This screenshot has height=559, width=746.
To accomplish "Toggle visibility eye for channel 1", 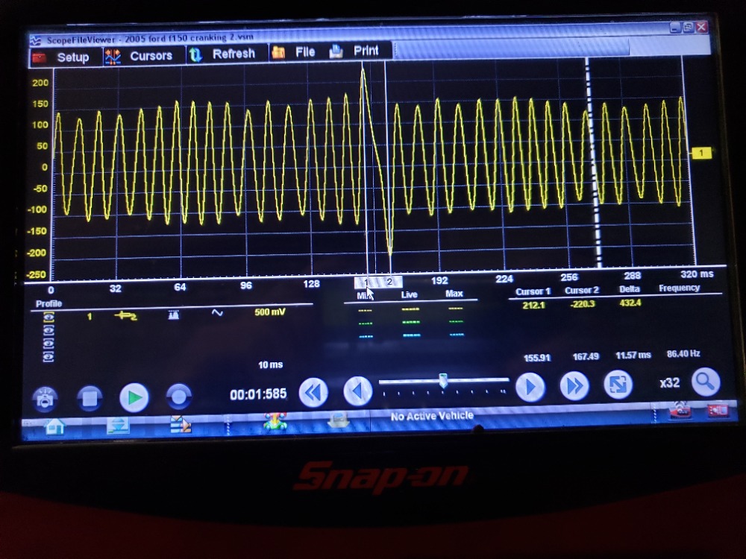I will pyautogui.click(x=49, y=318).
